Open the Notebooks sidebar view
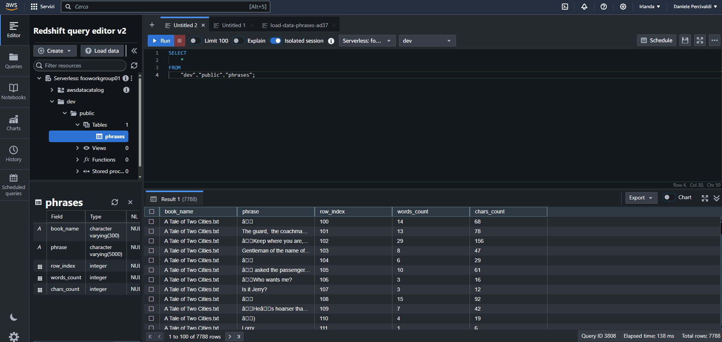722x342 pixels. tap(14, 92)
